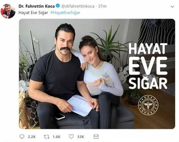
Task: Click the zebra-print artwork in the photo
Action: (x=157, y=31)
